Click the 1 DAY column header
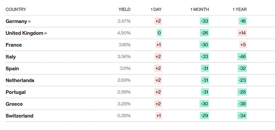The width and height of the screenshot is (275, 130). pyautogui.click(x=156, y=10)
